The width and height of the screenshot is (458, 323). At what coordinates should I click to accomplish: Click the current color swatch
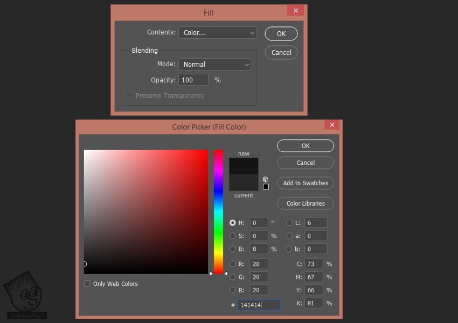pyautogui.click(x=244, y=183)
